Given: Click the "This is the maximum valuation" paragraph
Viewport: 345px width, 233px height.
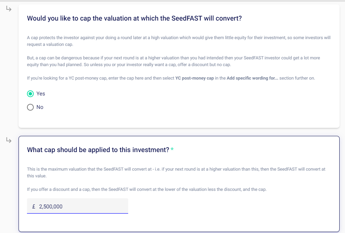Looking at the screenshot, I should (176, 172).
